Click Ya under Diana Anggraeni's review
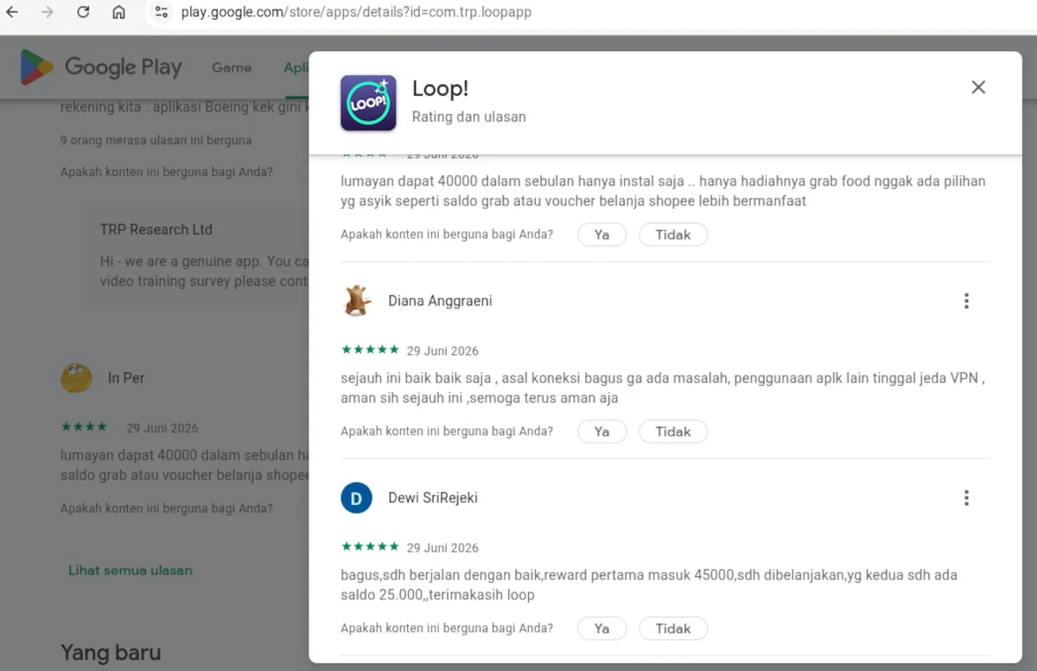1037x671 pixels. (x=602, y=432)
